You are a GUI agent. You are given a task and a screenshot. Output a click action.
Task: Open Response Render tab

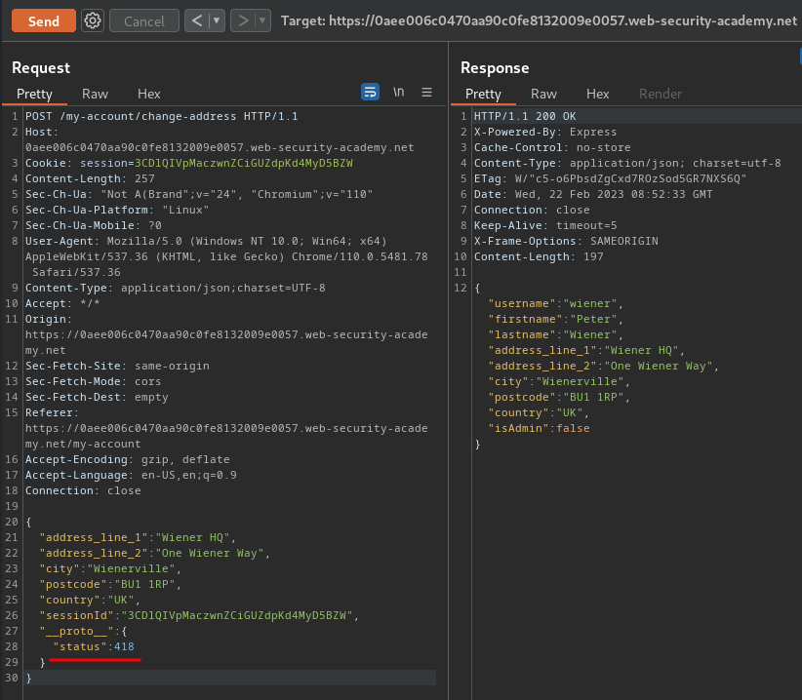coord(661,94)
